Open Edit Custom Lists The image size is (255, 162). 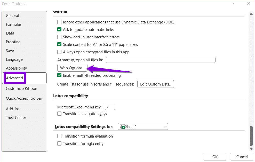tap(156, 84)
